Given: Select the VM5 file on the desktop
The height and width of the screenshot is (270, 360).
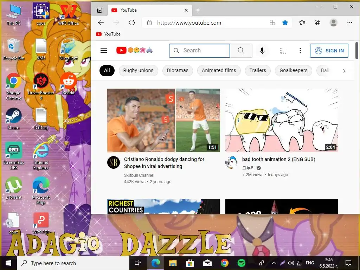Looking at the screenshot, I should [41, 49].
